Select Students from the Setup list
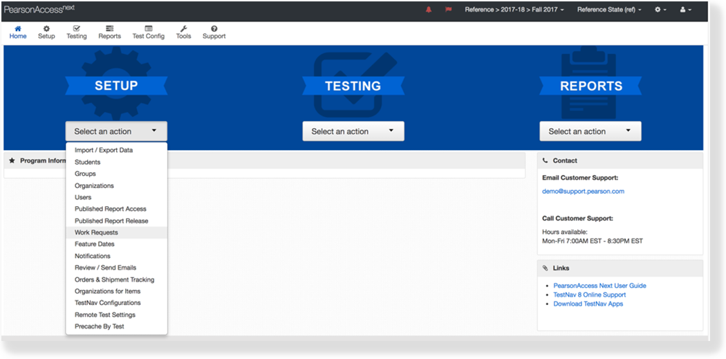Image resolution: width=726 pixels, height=359 pixels. coord(88,162)
